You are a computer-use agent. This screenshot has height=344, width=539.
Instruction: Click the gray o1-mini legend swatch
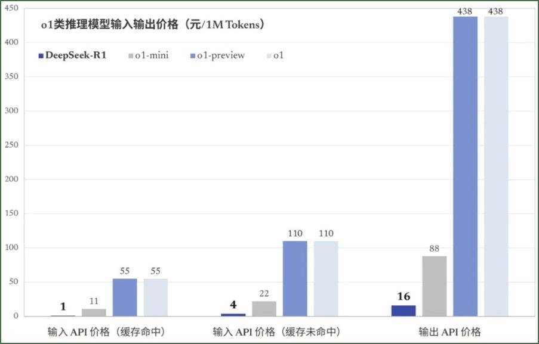click(131, 55)
